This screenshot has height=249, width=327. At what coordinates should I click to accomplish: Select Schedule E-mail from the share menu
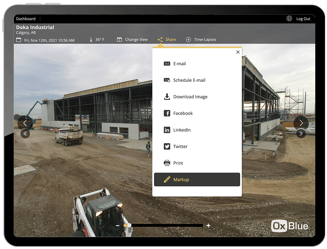point(189,80)
